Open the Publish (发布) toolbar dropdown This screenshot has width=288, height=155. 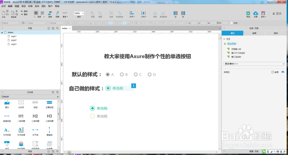[264, 14]
